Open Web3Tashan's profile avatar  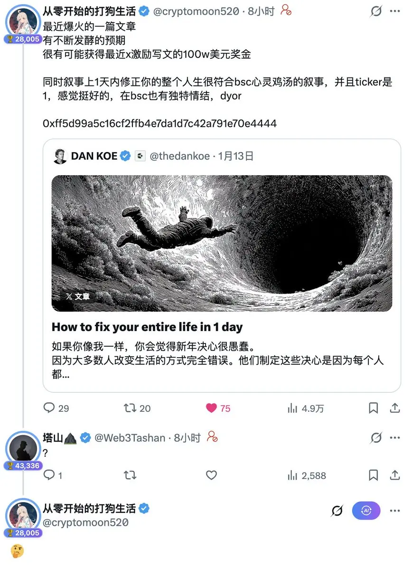23,447
